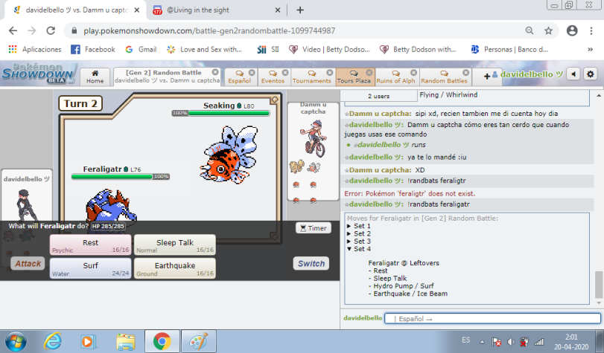Show hidden system tray icons
Image resolution: width=604 pixels, height=353 pixels.
click(x=482, y=341)
